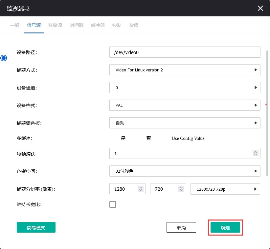
Task: Select 是 for 多缓冲
Action: coord(123,138)
